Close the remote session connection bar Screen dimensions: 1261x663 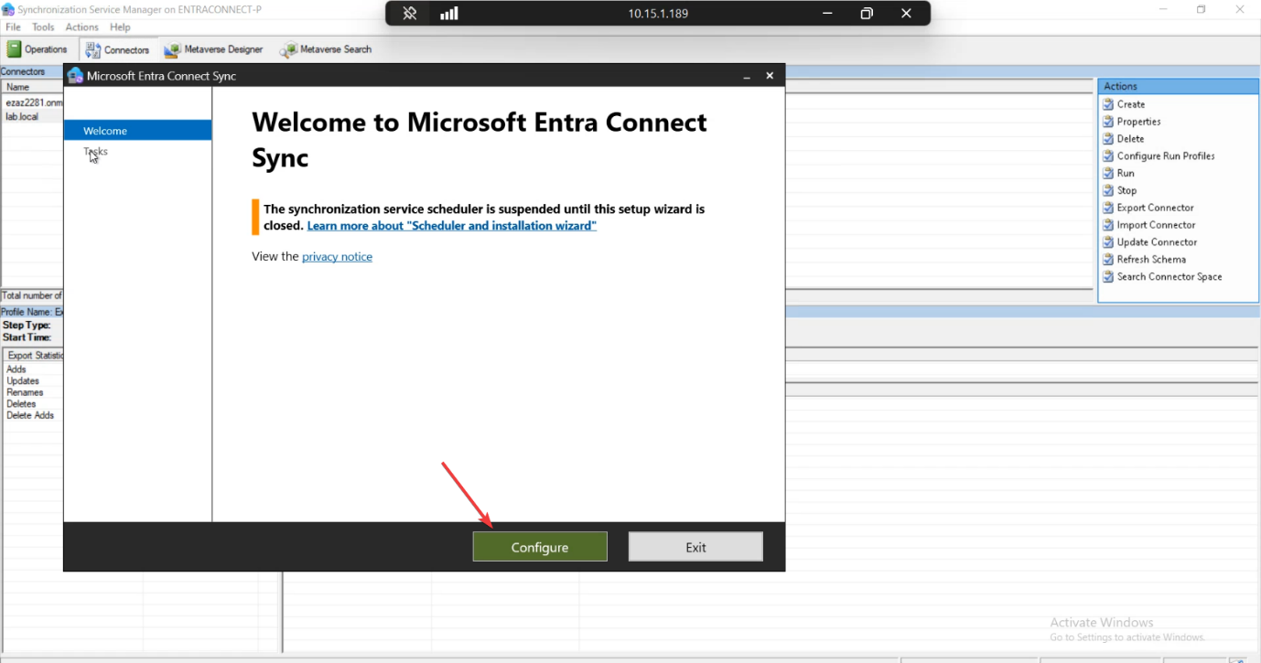[x=906, y=14]
